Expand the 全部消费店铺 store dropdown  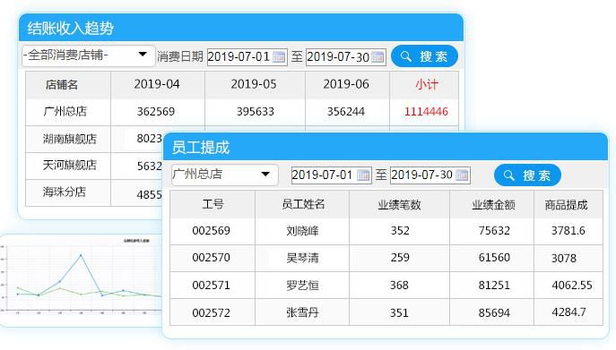click(x=89, y=55)
